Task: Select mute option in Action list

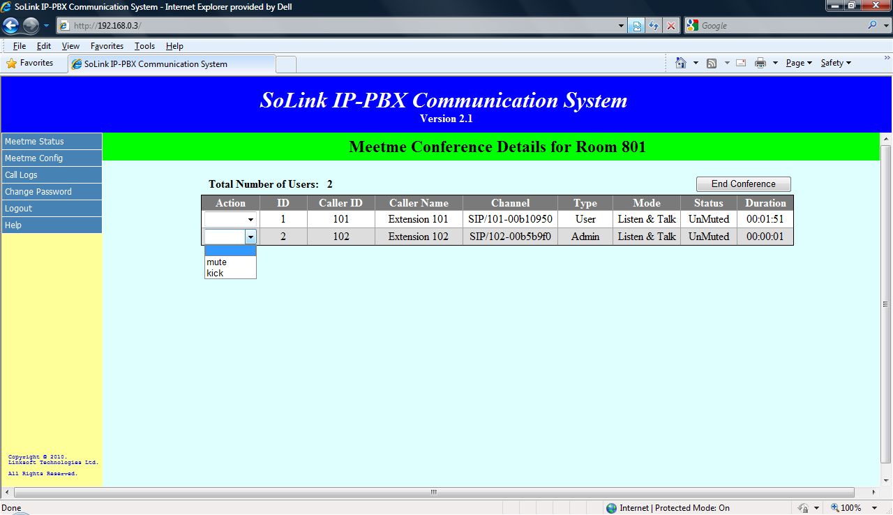Action: tap(230, 262)
